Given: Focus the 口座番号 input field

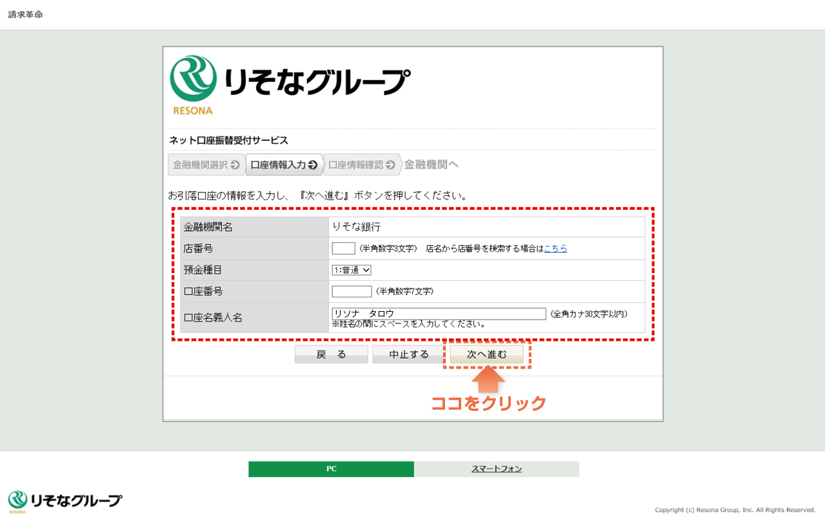Looking at the screenshot, I should 352,291.
